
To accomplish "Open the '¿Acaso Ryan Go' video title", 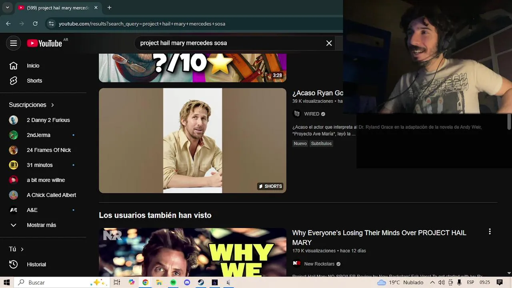I will pyautogui.click(x=318, y=93).
